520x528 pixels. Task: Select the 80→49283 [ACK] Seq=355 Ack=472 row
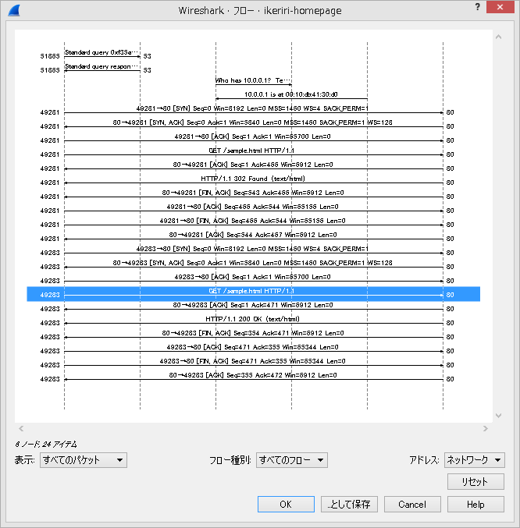(254, 378)
